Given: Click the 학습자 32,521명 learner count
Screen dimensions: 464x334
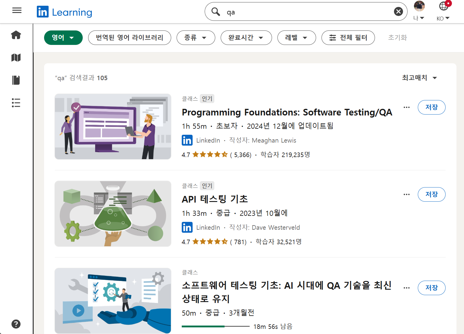Looking at the screenshot, I should [x=279, y=242].
